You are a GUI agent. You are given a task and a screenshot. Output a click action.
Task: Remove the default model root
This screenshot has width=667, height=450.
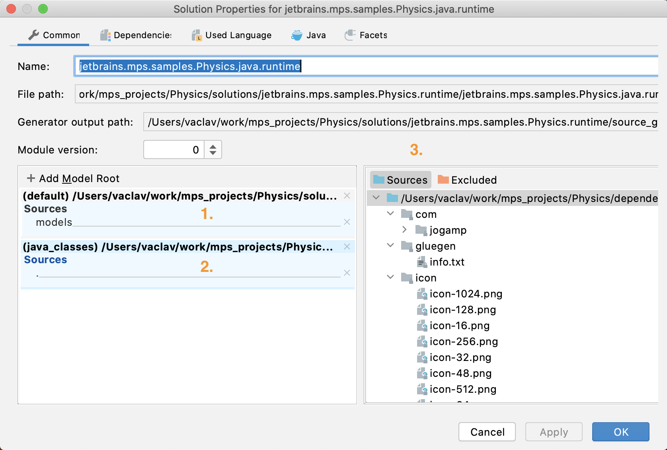347,196
